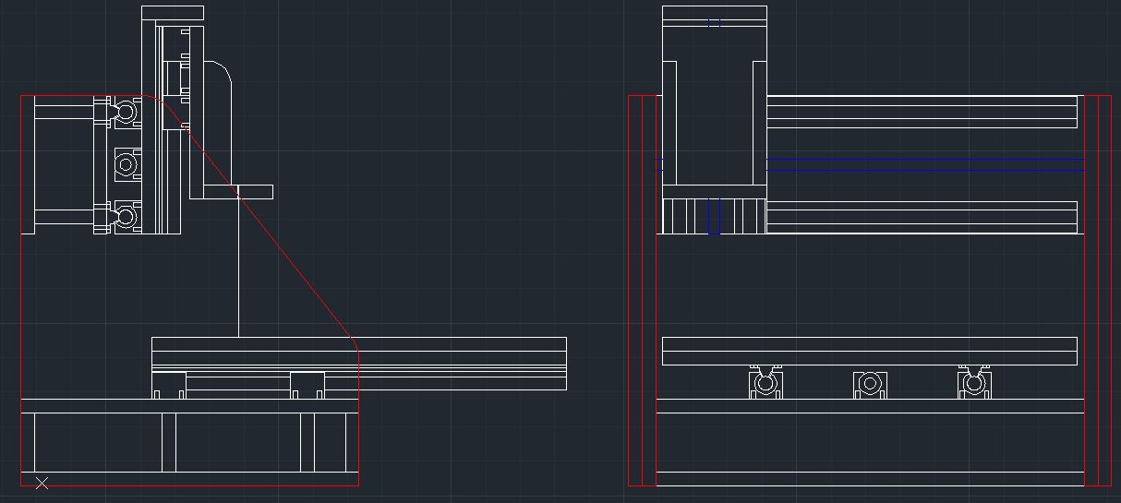This screenshot has width=1121, height=503.
Task: Pick the table rectangle in front view
Action: coord(869,352)
